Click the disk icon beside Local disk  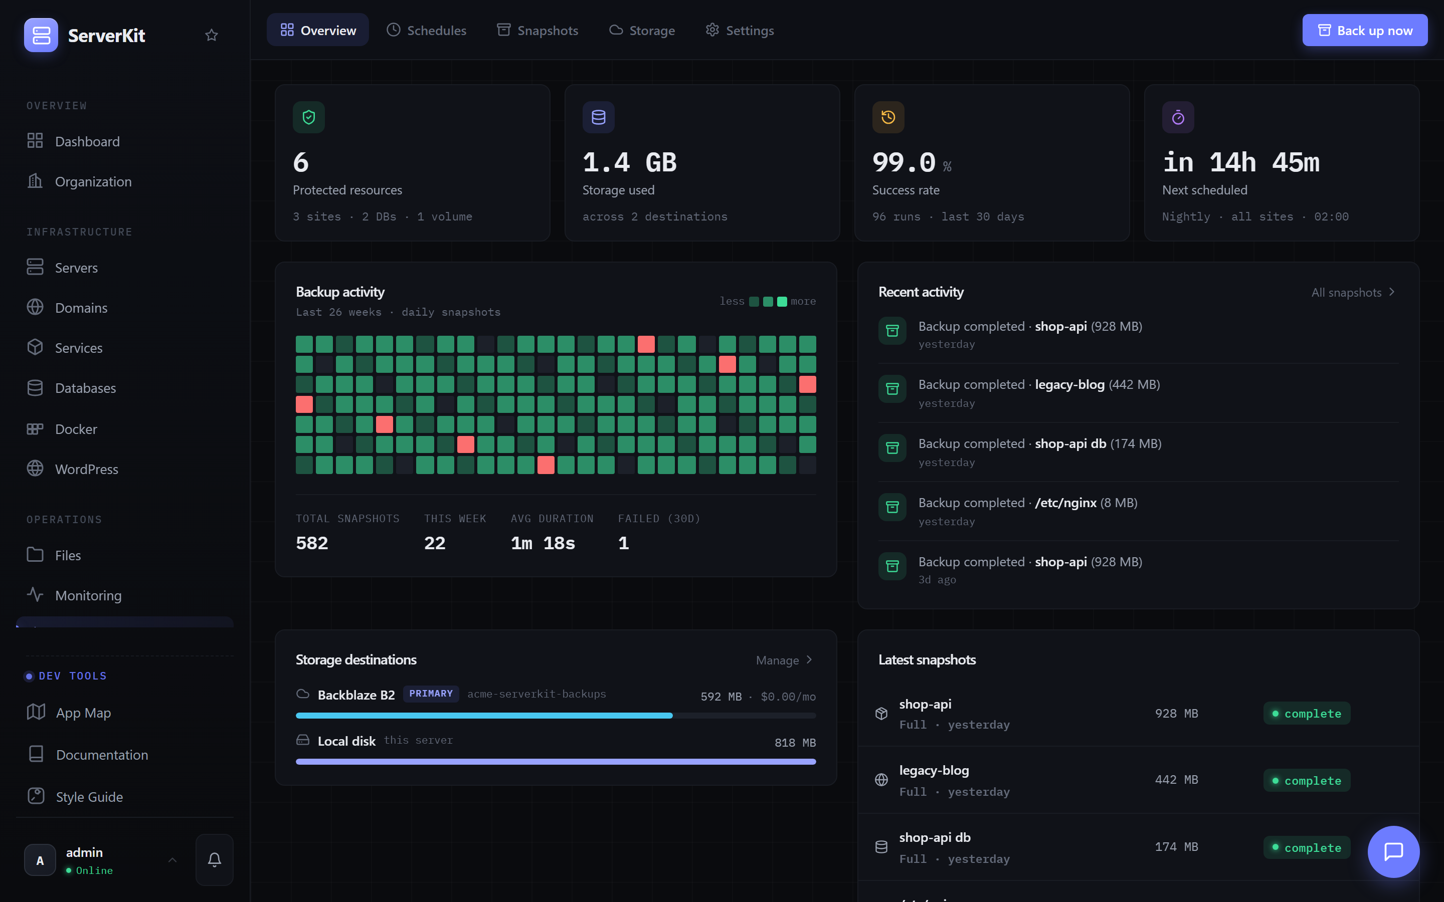click(x=303, y=740)
